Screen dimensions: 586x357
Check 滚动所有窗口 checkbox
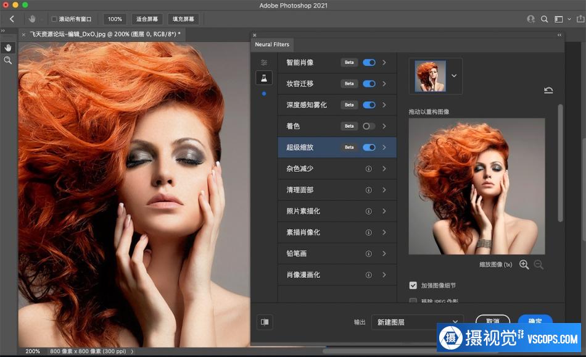[54, 19]
